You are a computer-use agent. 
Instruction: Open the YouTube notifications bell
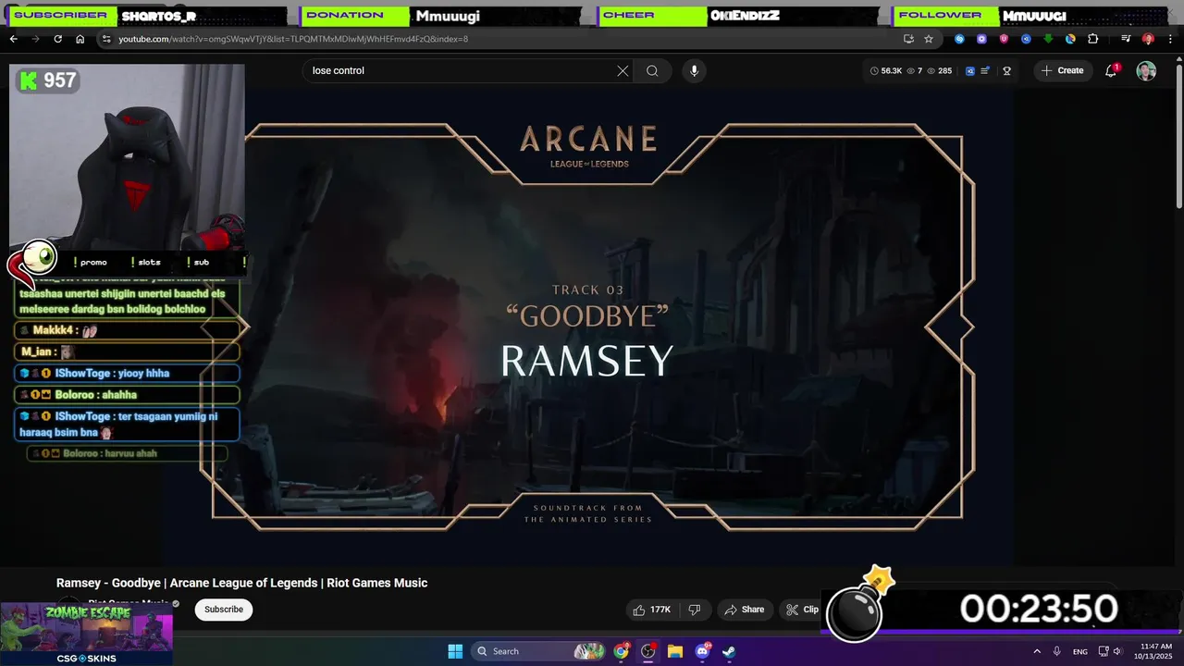pos(1111,70)
